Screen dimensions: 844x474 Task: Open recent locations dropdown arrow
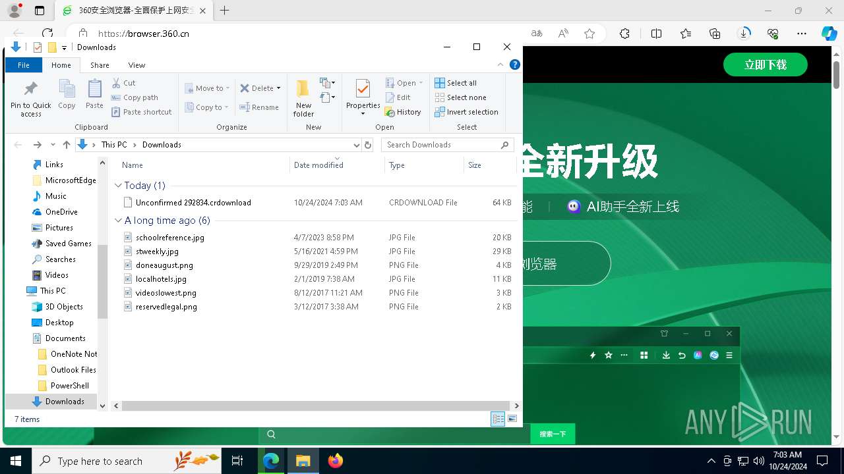52,145
